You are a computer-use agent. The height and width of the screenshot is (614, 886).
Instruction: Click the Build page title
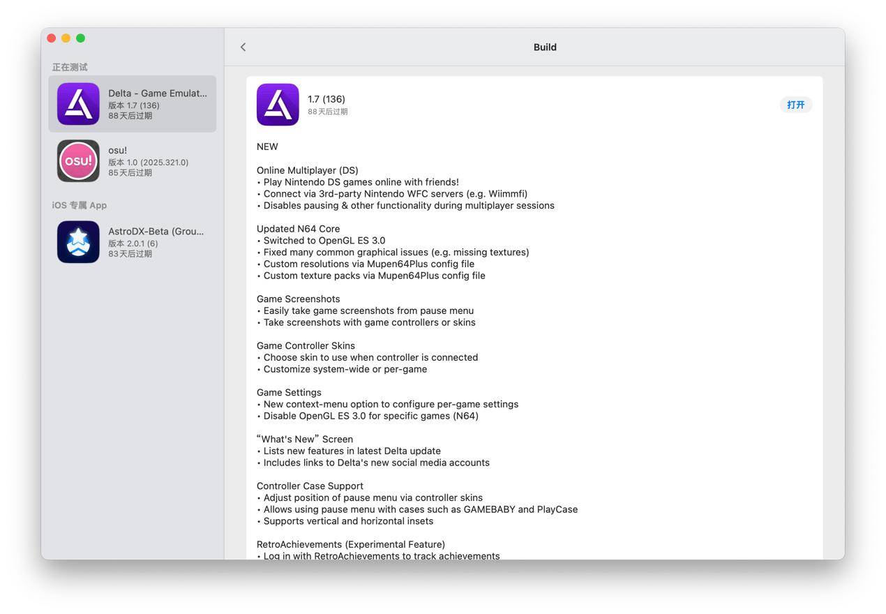[545, 47]
